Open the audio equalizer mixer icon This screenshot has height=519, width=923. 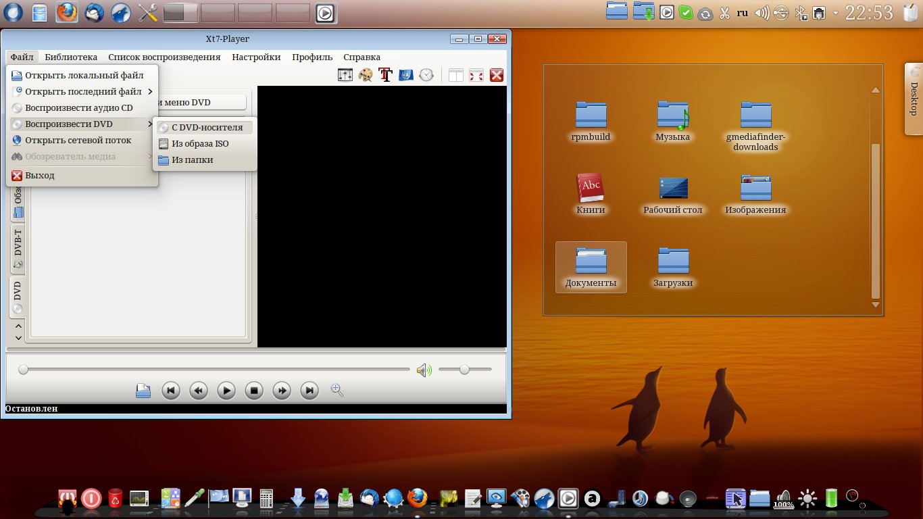[x=345, y=75]
